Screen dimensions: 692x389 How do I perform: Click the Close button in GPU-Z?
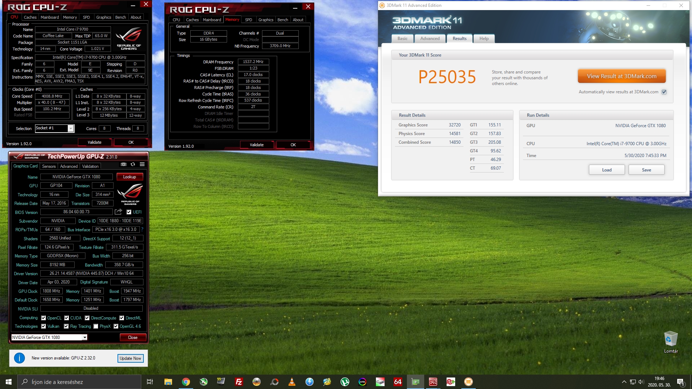pos(133,337)
